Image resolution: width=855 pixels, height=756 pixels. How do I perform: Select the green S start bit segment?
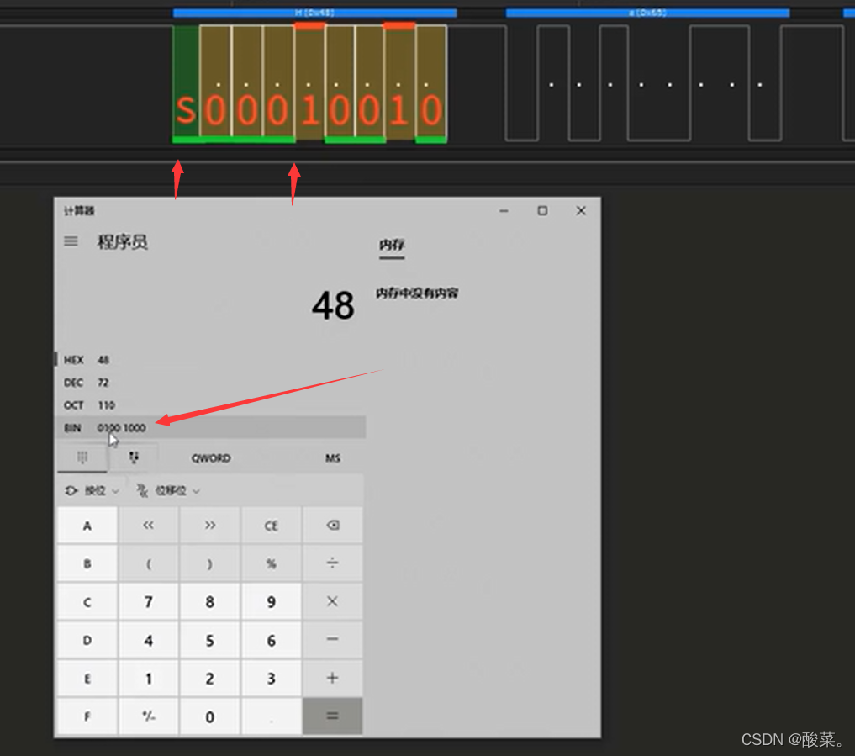[x=186, y=85]
